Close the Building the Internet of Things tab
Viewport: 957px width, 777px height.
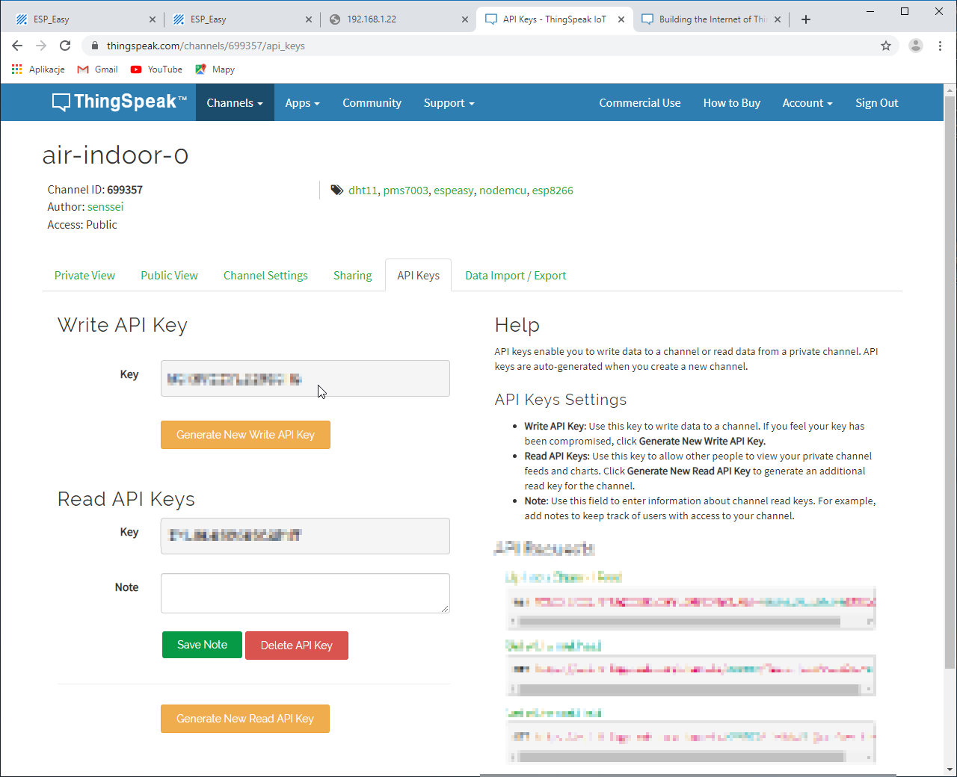coord(778,19)
